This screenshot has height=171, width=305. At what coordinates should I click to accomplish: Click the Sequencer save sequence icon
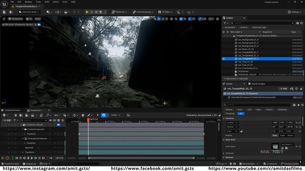16,115
